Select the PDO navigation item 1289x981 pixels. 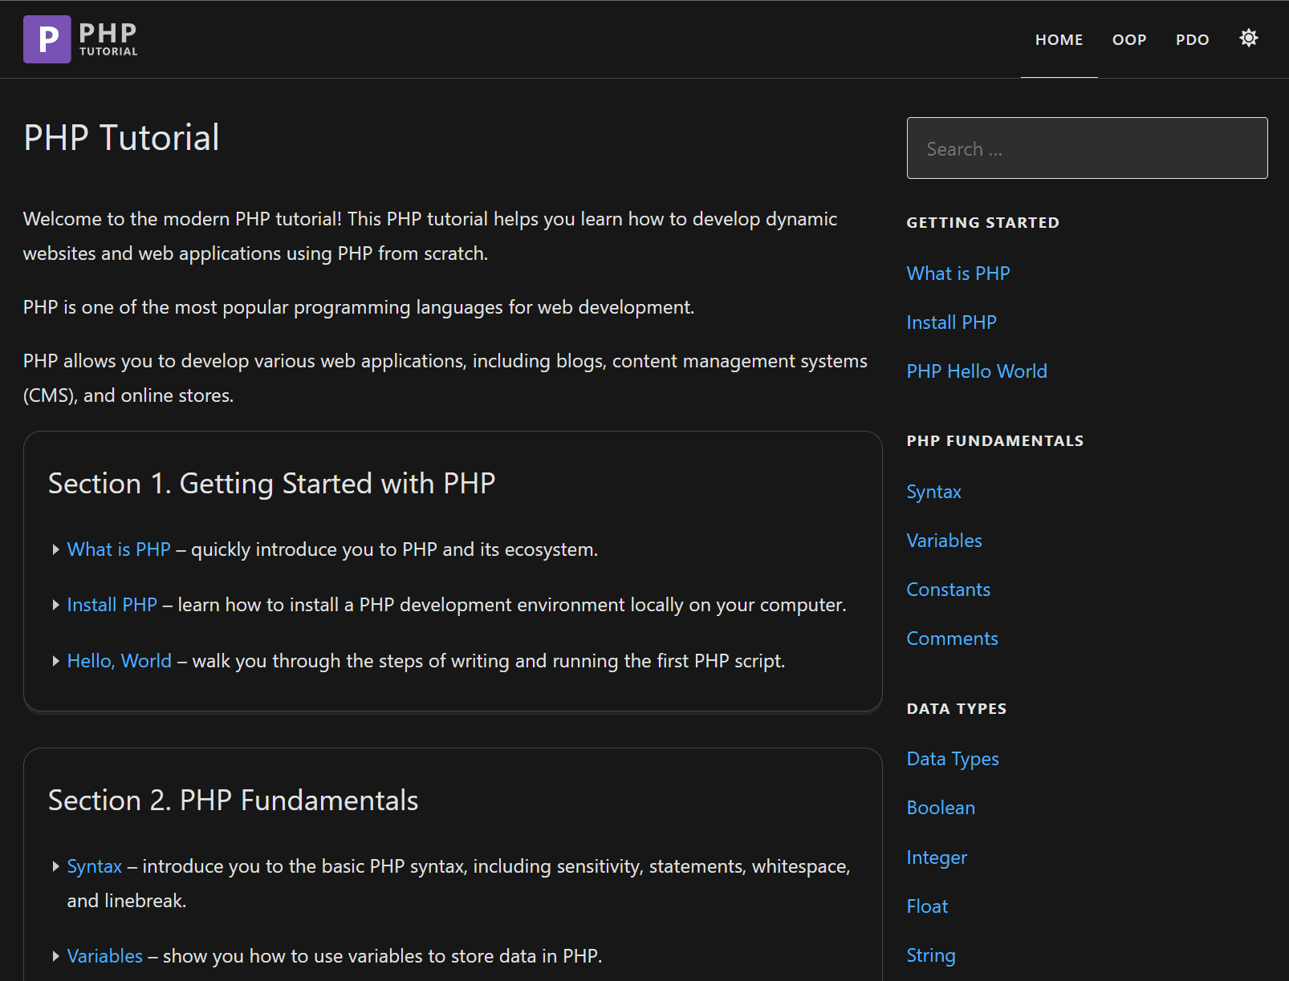point(1192,40)
